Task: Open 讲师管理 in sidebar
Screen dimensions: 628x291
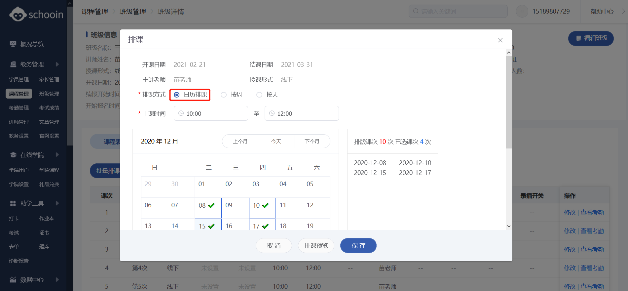Action: point(19,122)
